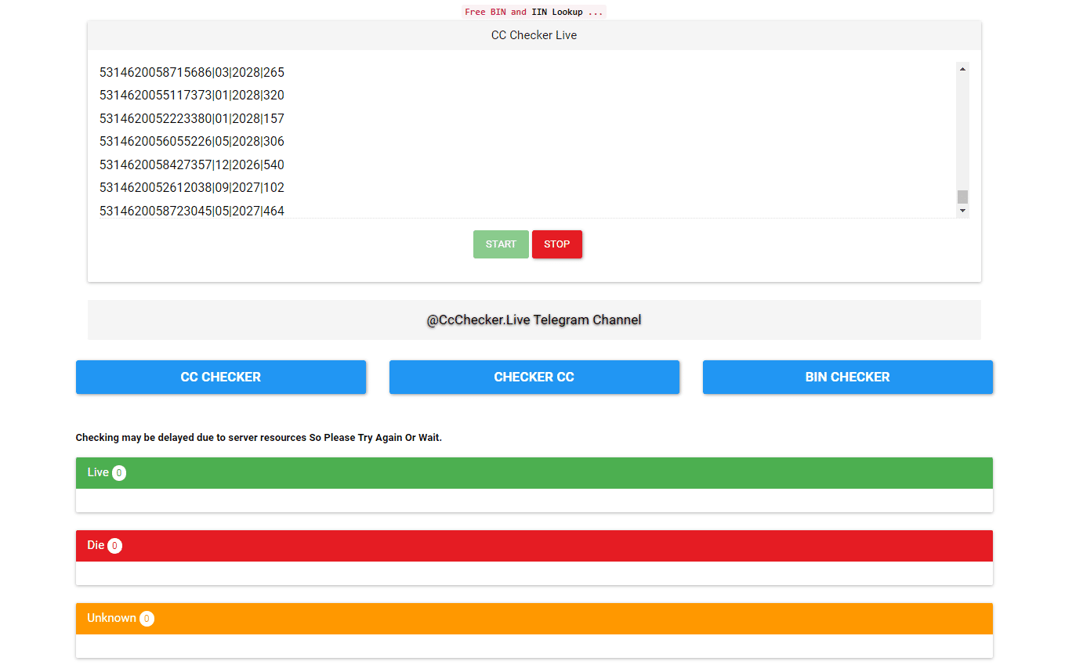Viewport: 1083px width, 672px height.
Task: Click the red Die results header
Action: pyautogui.click(x=534, y=546)
